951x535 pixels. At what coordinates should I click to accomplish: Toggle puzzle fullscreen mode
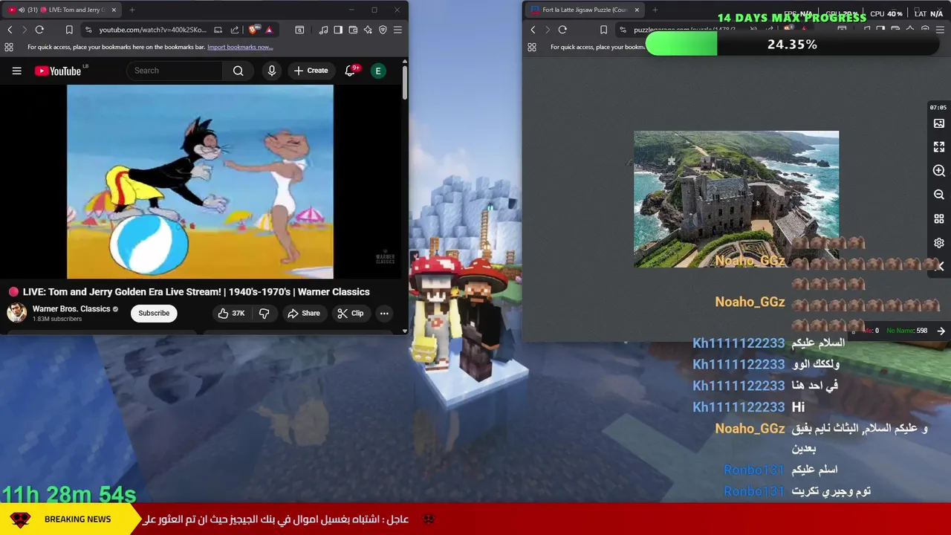point(939,147)
